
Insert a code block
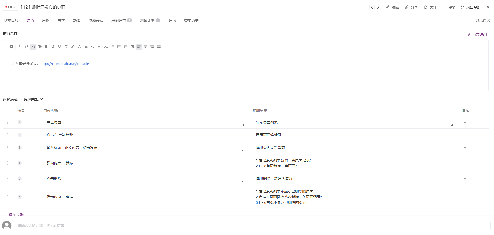(132, 47)
